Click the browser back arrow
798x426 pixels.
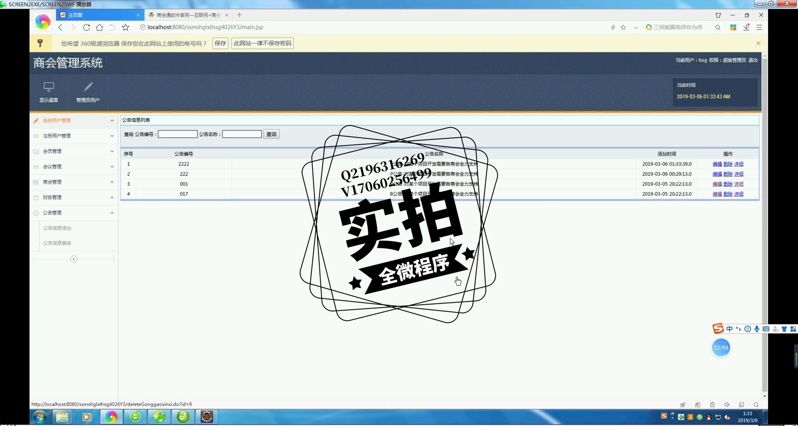[x=61, y=27]
